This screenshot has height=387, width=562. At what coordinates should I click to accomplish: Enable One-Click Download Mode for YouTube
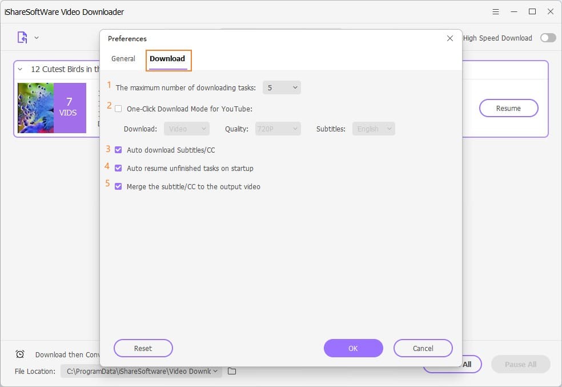pyautogui.click(x=118, y=109)
